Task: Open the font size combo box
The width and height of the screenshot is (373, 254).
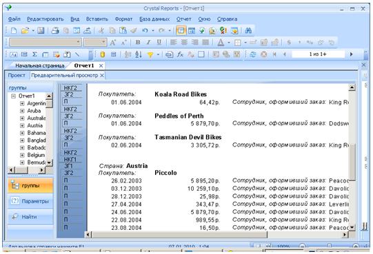Action: (95, 43)
